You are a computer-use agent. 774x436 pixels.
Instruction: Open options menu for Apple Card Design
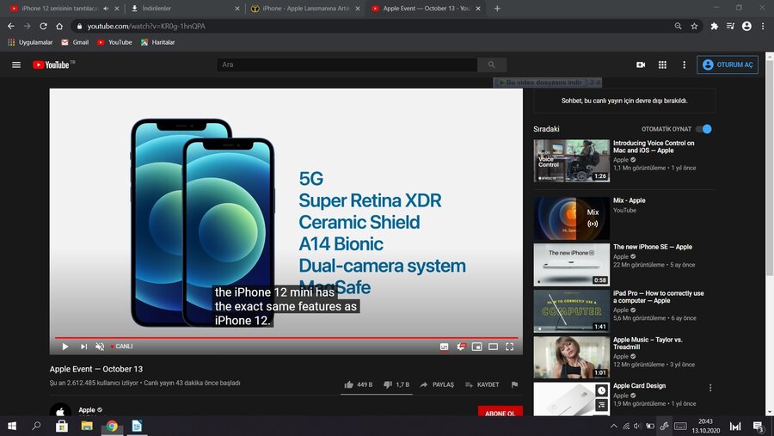(x=710, y=388)
